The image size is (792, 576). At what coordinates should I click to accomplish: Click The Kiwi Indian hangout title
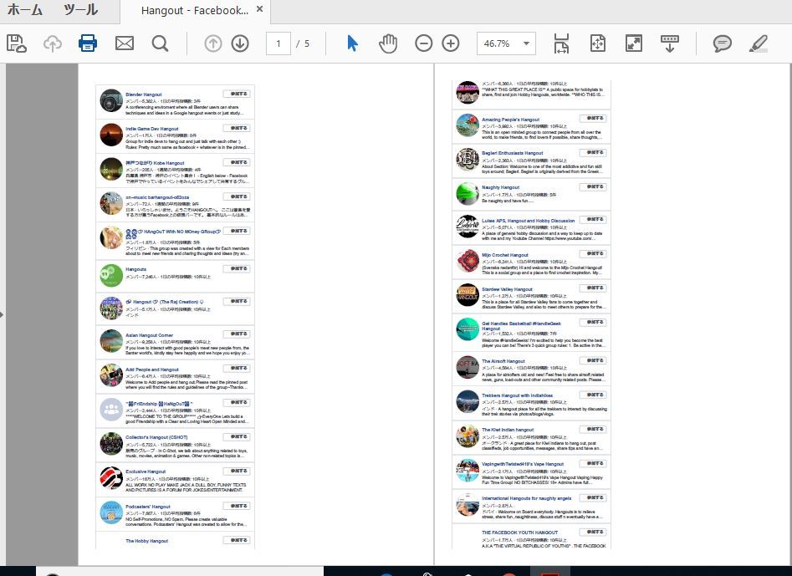pos(507,430)
